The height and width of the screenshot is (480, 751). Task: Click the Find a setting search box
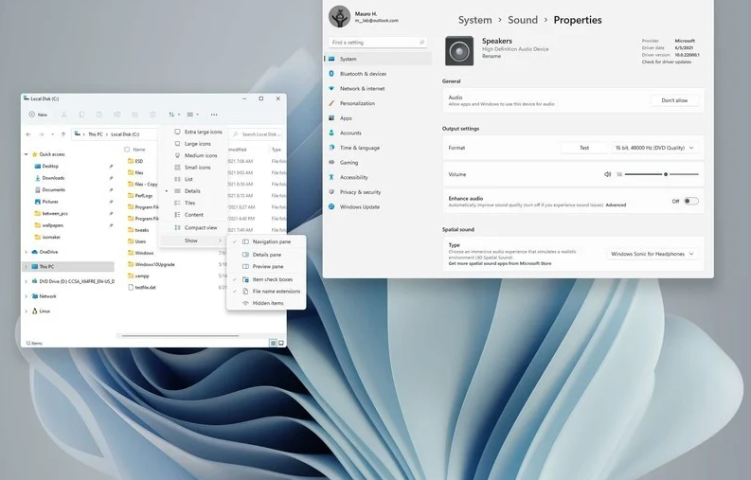(378, 43)
